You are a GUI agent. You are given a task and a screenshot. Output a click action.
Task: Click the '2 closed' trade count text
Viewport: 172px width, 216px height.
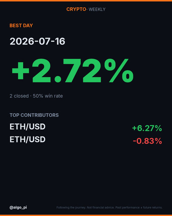19,96
